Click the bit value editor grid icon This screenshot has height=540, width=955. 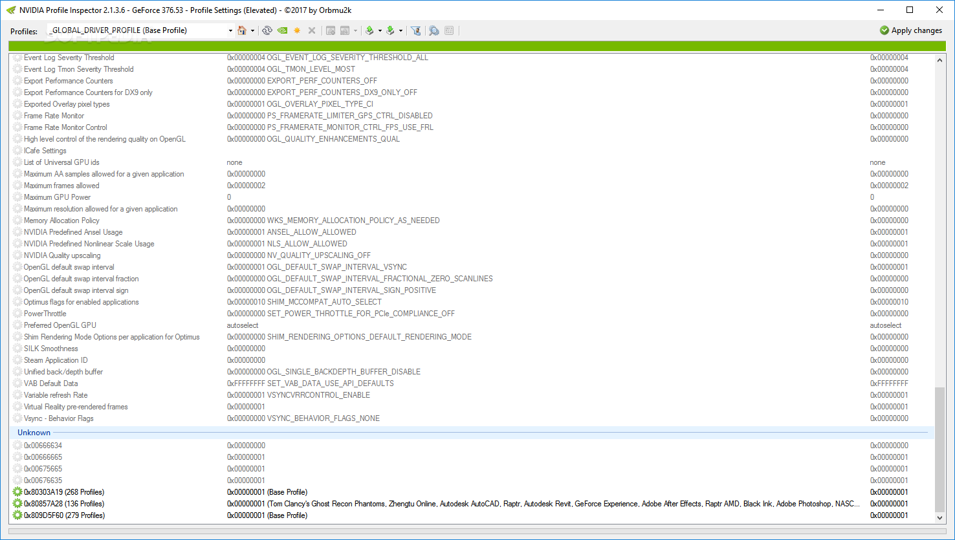tap(449, 30)
